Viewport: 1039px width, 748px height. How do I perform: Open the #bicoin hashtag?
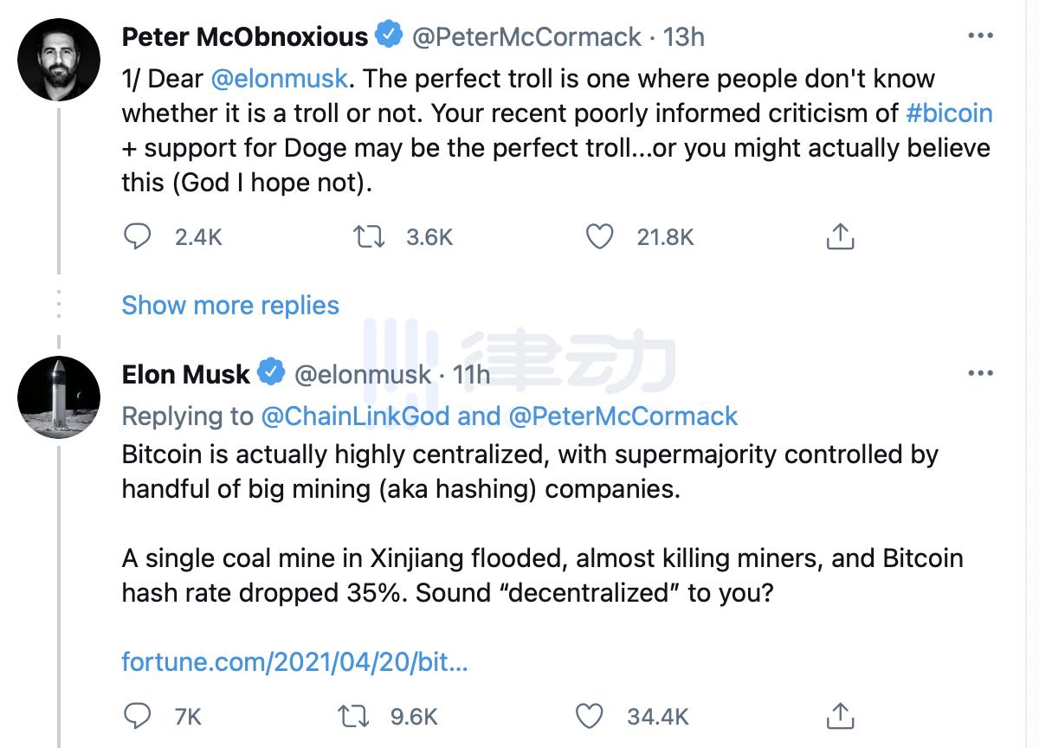point(950,113)
